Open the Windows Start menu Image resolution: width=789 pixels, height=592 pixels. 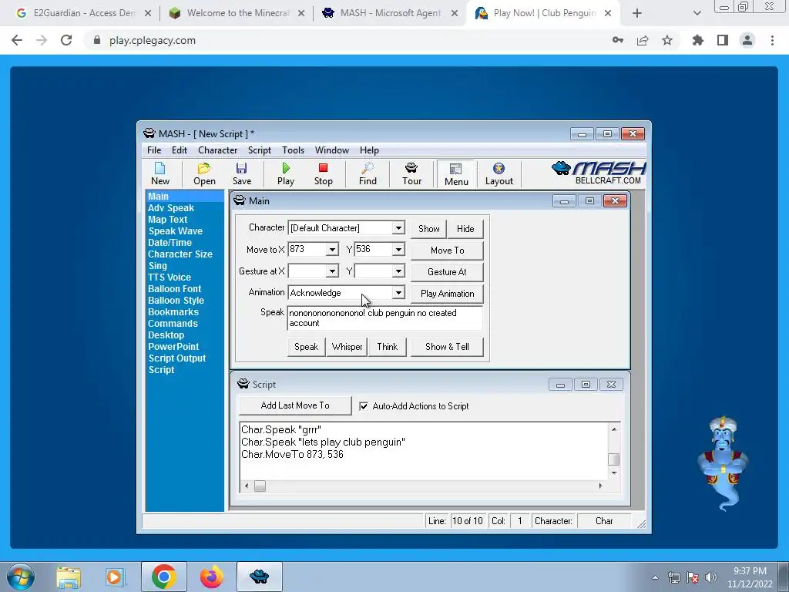(x=19, y=577)
